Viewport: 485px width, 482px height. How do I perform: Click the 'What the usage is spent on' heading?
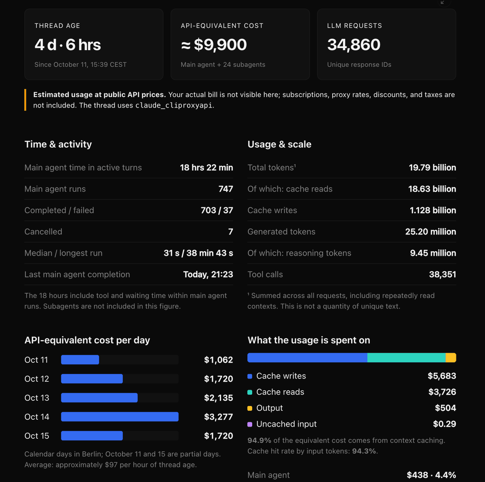[309, 340]
